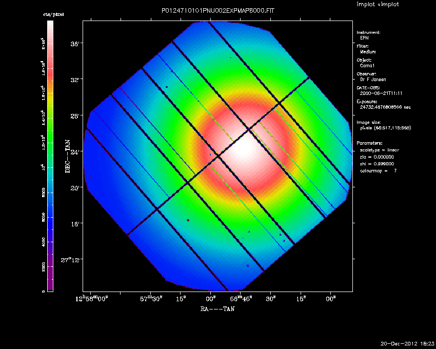Click the 36' declination tick label

point(75,44)
